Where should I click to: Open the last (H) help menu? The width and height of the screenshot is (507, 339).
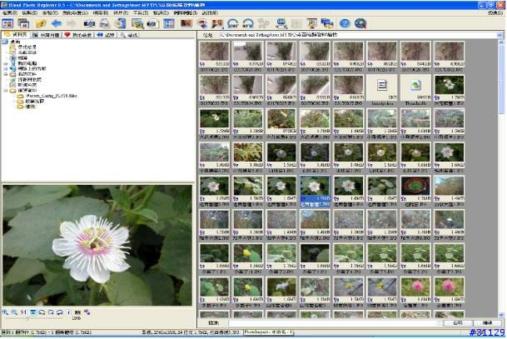click(x=210, y=13)
